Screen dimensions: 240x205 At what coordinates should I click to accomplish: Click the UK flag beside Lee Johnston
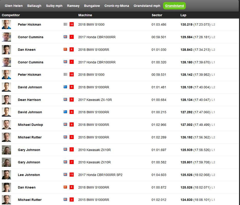coord(65,174)
